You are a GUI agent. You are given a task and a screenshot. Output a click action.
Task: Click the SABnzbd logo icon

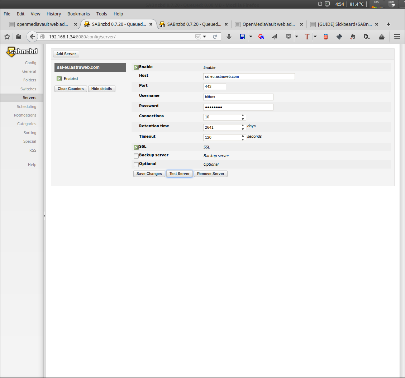(x=22, y=52)
